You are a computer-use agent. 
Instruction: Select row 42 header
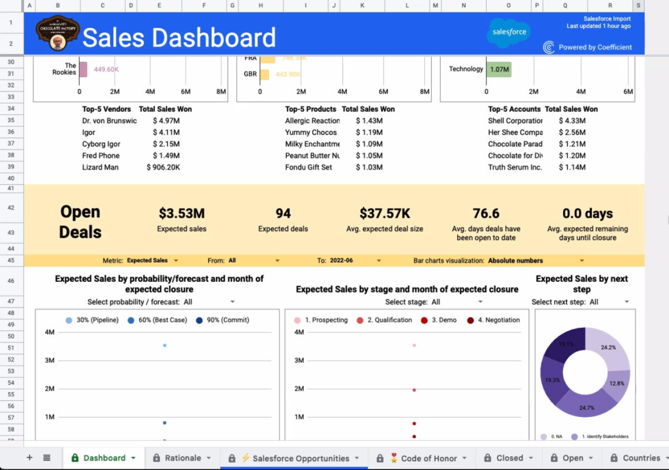pyautogui.click(x=11, y=207)
